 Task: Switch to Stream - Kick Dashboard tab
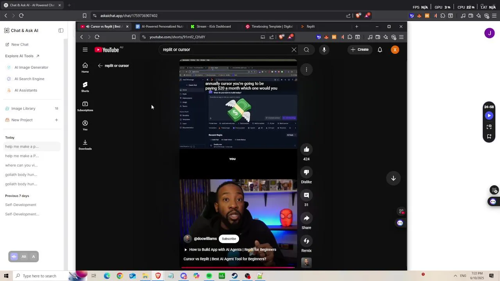tap(214, 27)
